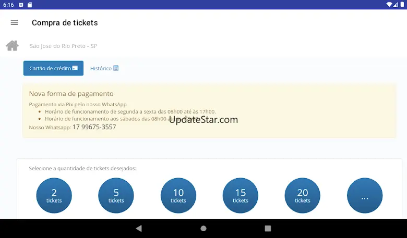The width and height of the screenshot is (407, 238).
Task: Click the Selecione a quantidade de tickets label
Action: 82,168
